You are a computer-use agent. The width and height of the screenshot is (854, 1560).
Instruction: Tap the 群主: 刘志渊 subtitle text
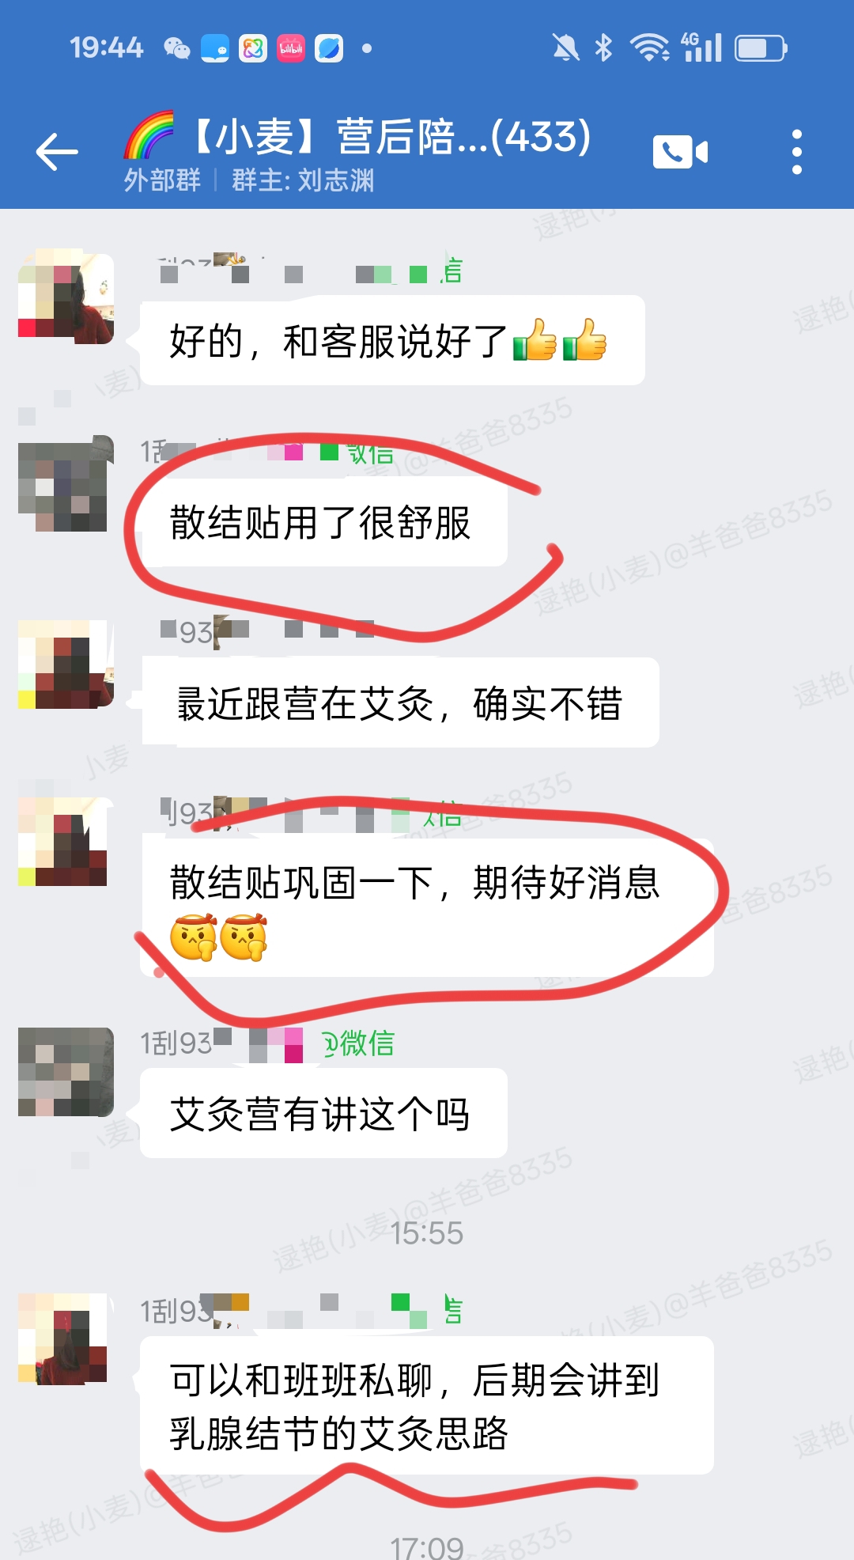click(x=303, y=180)
